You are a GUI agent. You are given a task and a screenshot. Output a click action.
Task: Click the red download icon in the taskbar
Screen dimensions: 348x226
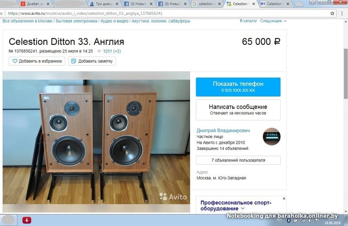27,220
